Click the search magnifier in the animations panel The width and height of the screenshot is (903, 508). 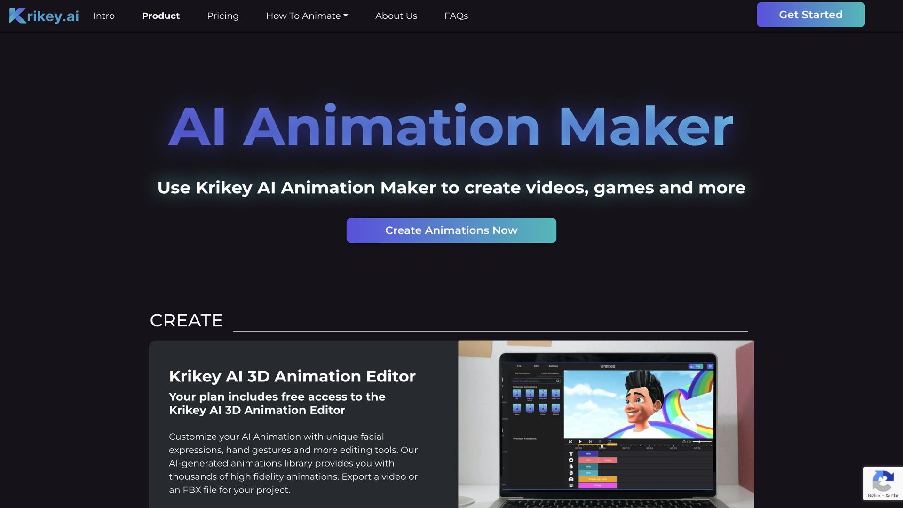(557, 381)
